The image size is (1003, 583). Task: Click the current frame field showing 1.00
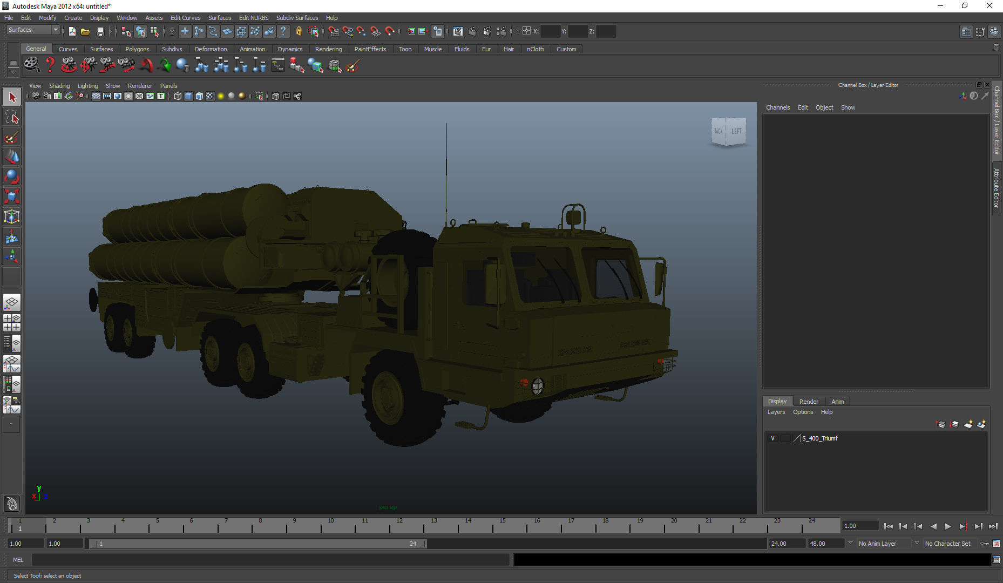pos(860,526)
